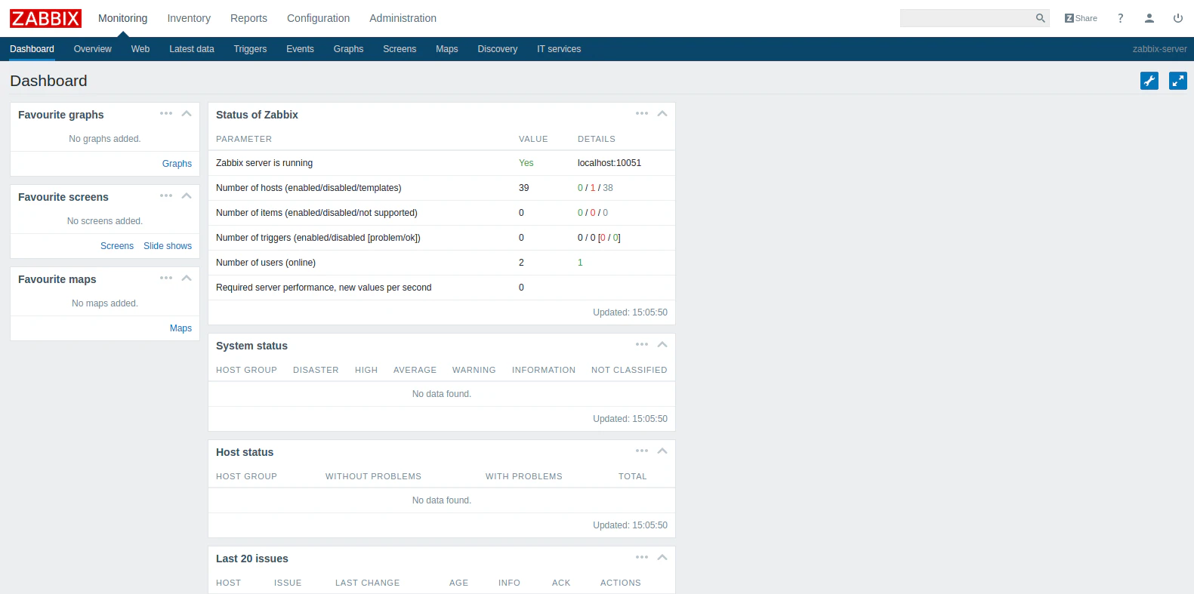Click the online users count 1
Image resolution: width=1194 pixels, height=594 pixels.
(580, 263)
